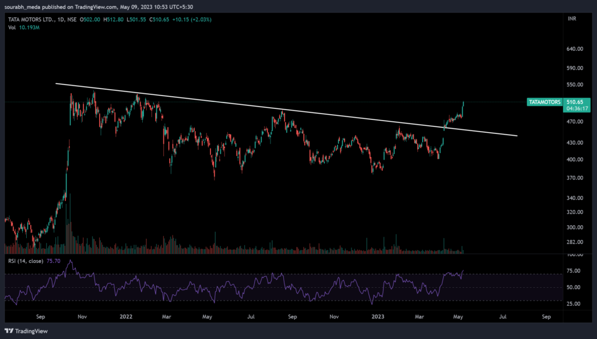Select the low value L501.55
597x339 pixels.
pos(136,19)
